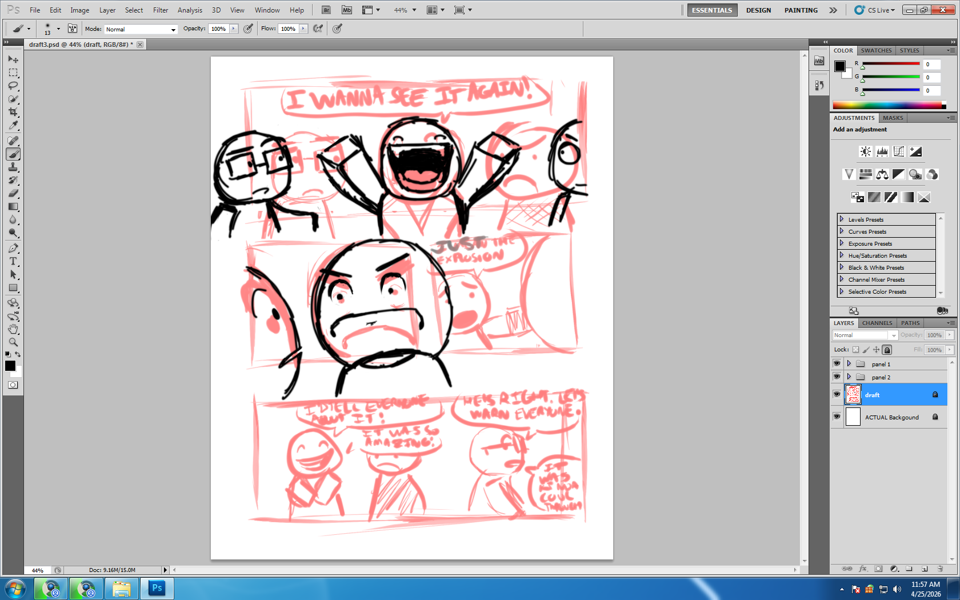Open the Filter menu
The height and width of the screenshot is (600, 960).
pyautogui.click(x=161, y=10)
